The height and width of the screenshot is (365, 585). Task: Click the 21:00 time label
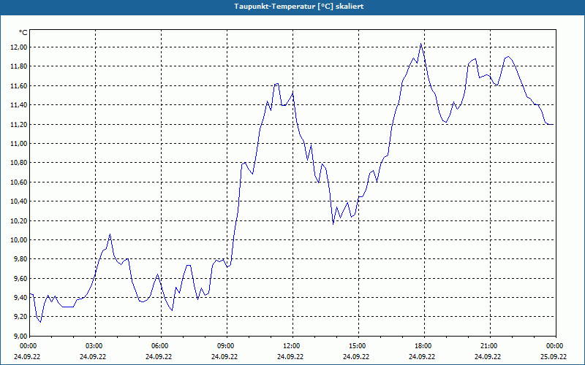coord(490,346)
